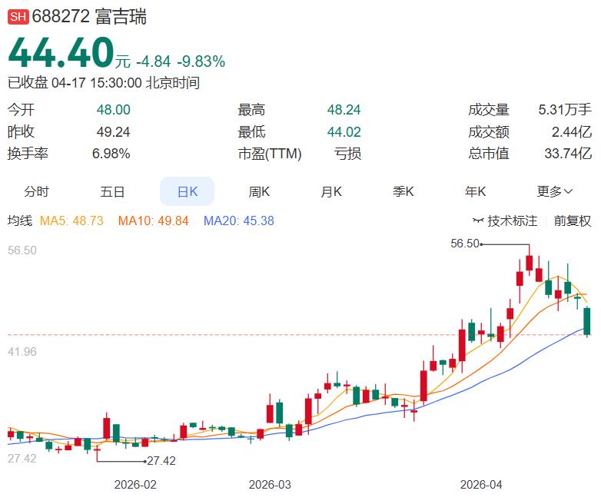Image resolution: width=601 pixels, height=504 pixels.
Task: Click the 昨收 value 49.24
Action: [x=113, y=132]
